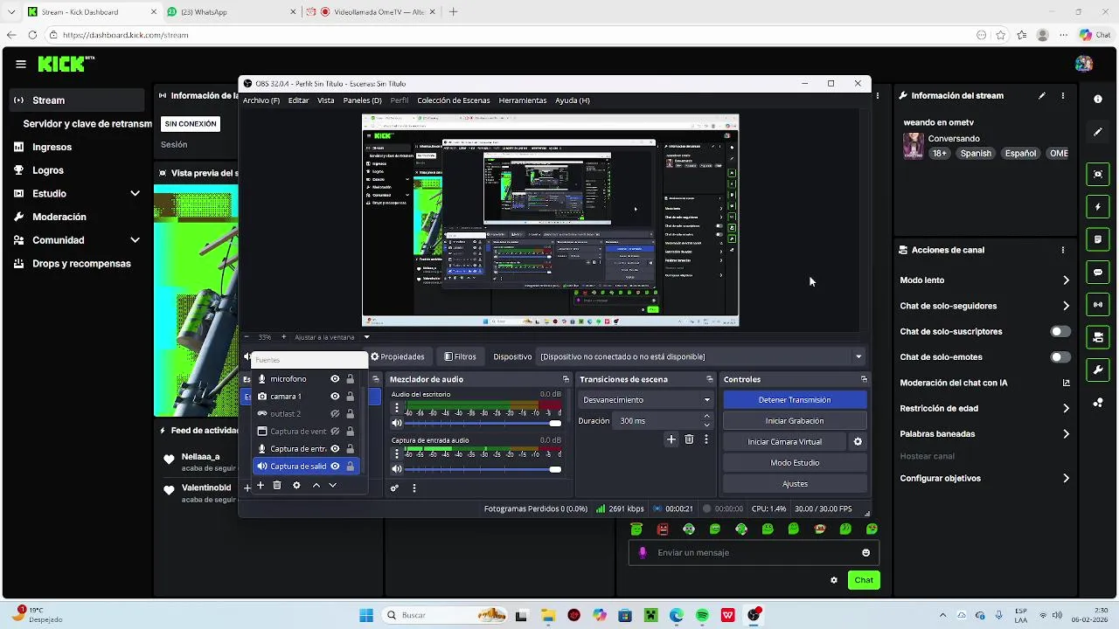
Task: Move selected source up
Action: (316, 486)
